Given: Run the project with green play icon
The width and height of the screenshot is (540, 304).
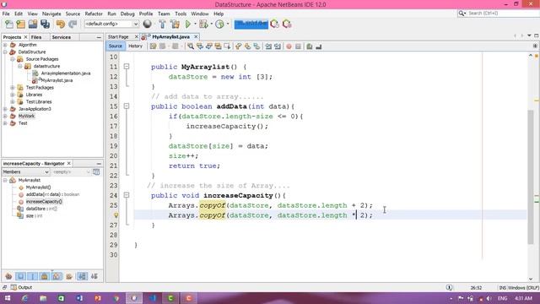Looking at the screenshot, I should tap(188, 24).
